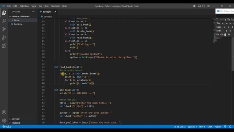Close the book.py editor tab

click(55, 12)
